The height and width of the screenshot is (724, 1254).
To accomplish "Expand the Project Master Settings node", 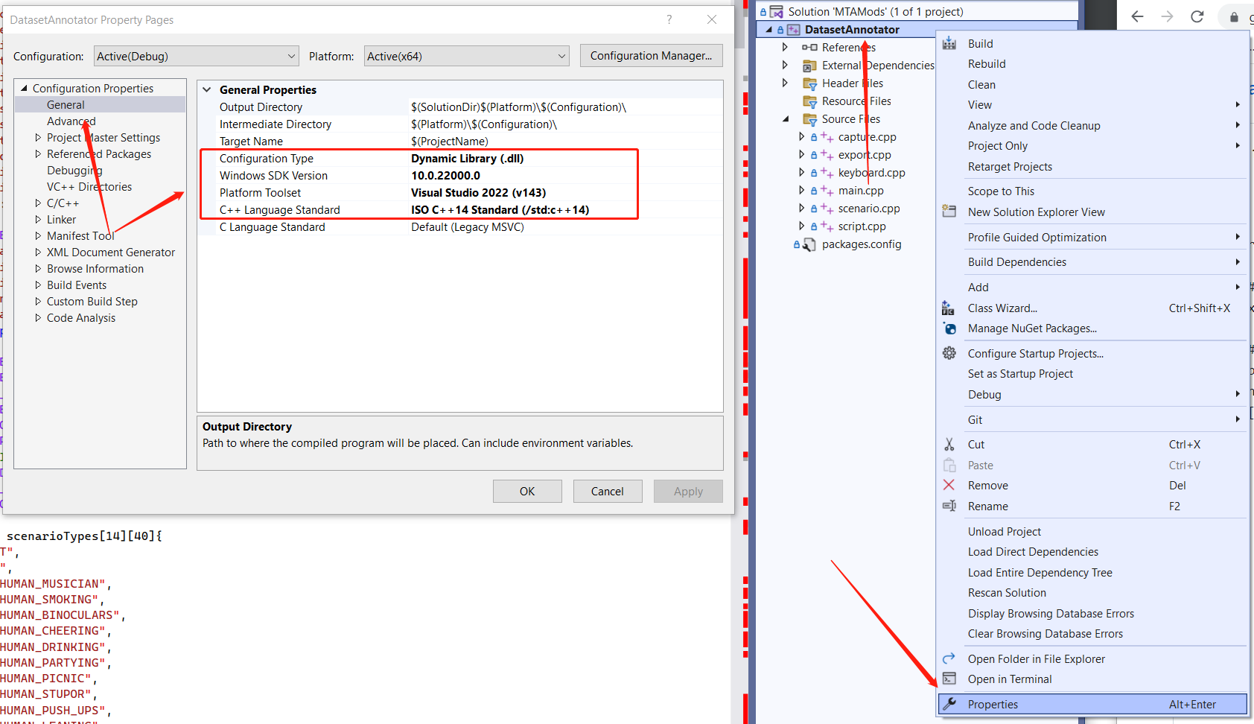I will coord(38,137).
